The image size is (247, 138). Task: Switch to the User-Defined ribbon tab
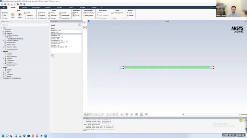click(36, 7)
